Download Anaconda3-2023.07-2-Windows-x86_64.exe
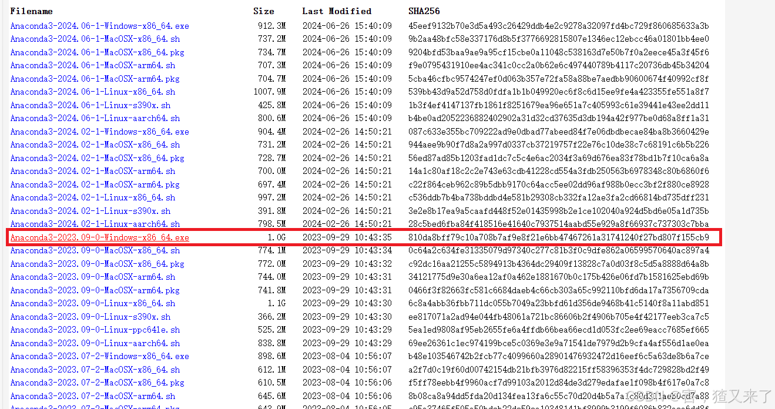 click(99, 356)
